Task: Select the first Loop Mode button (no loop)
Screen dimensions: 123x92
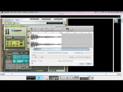Action: (67, 29)
